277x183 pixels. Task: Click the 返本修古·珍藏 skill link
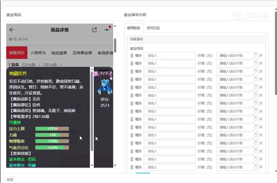(x=22, y=165)
